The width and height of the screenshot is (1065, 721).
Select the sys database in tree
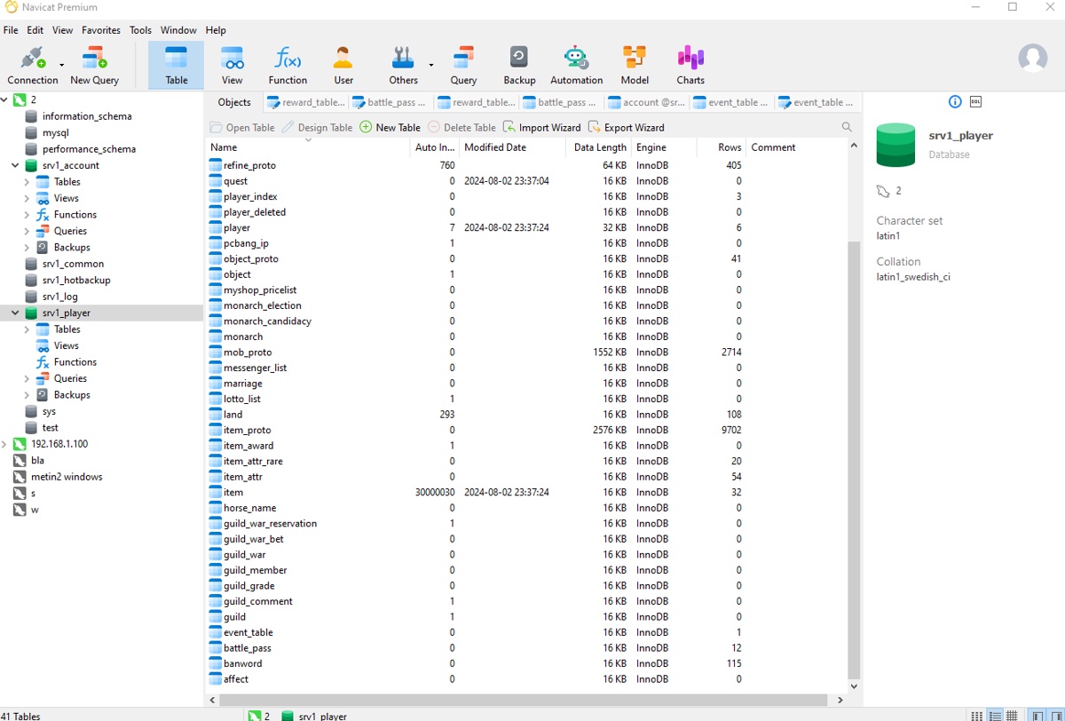49,411
